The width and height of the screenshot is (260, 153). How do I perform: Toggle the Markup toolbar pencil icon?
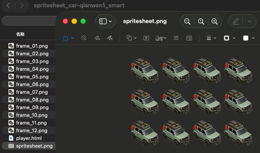click(236, 21)
